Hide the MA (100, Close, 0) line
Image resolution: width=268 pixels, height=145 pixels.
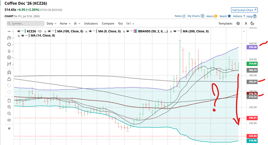point(49,31)
